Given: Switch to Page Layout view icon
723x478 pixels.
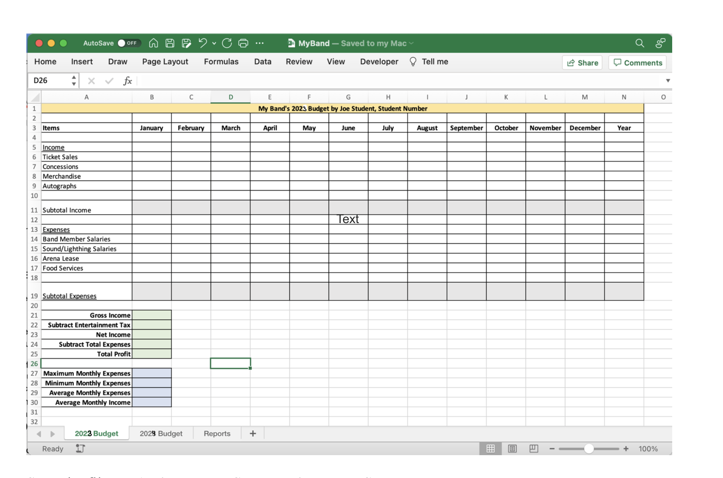Looking at the screenshot, I should (512, 449).
